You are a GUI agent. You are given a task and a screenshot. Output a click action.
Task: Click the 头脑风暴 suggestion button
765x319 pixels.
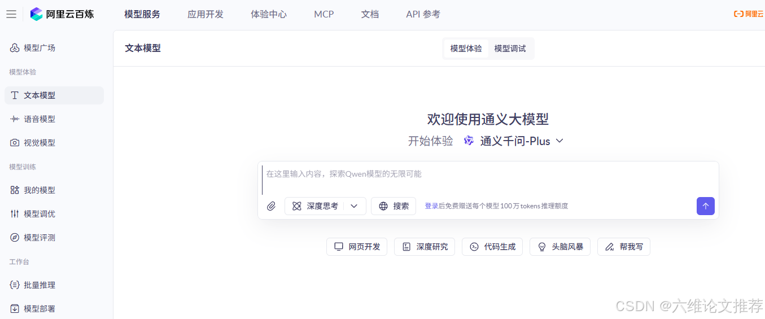[560, 247]
